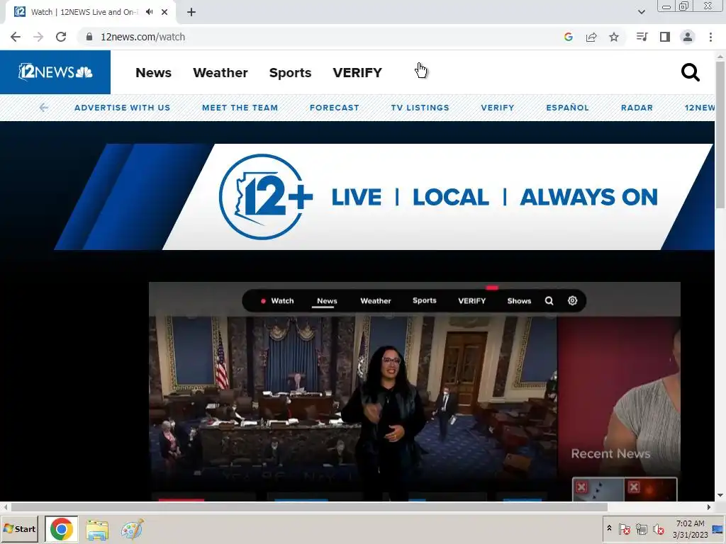Screen dimensions: 726x544
Task: Click the vertical scrollbar down arrow
Action: [720, 495]
